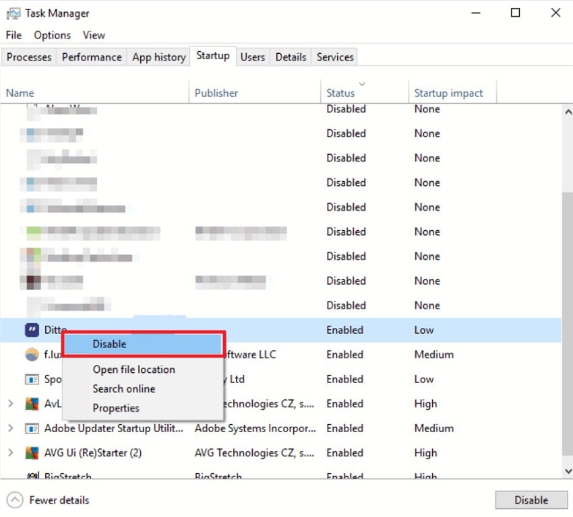Select Search online in the context menu
Screen dimensions: 573x517
[x=124, y=389]
